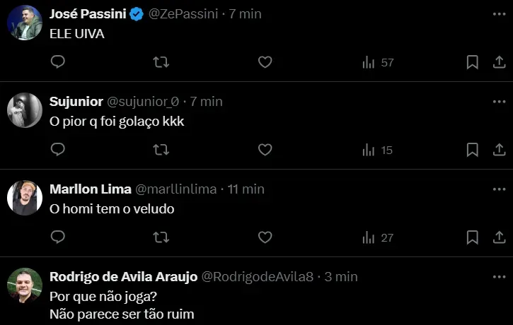Open the @ZePassini handle link
Screen dimensions: 513x325
point(183,13)
